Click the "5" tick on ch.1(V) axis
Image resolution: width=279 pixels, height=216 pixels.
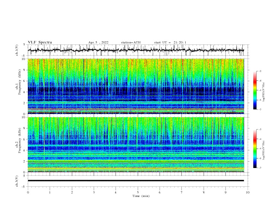[24, 45]
